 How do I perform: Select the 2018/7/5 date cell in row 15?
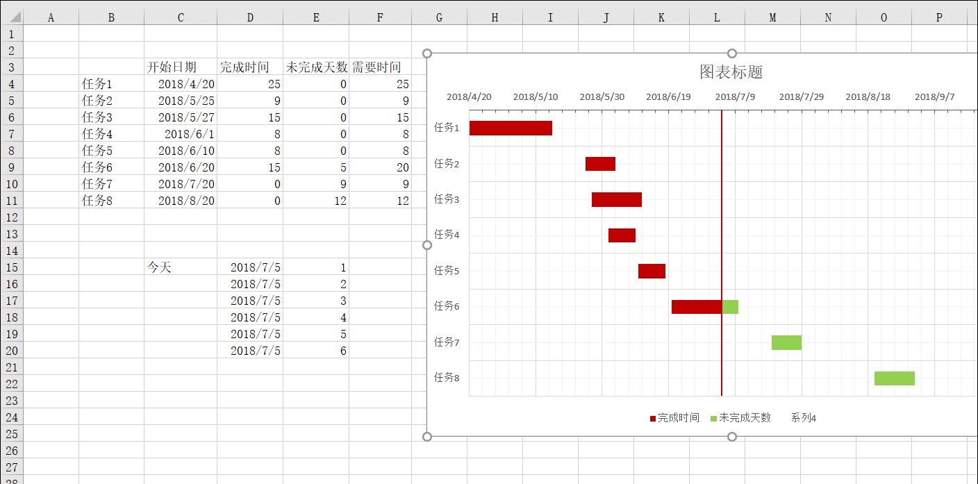(x=250, y=267)
